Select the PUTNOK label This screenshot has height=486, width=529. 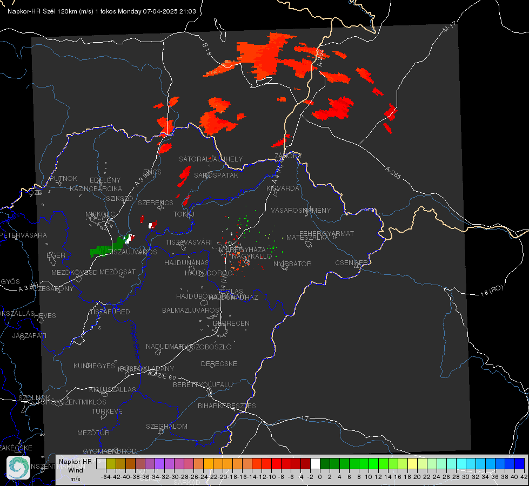coord(63,178)
